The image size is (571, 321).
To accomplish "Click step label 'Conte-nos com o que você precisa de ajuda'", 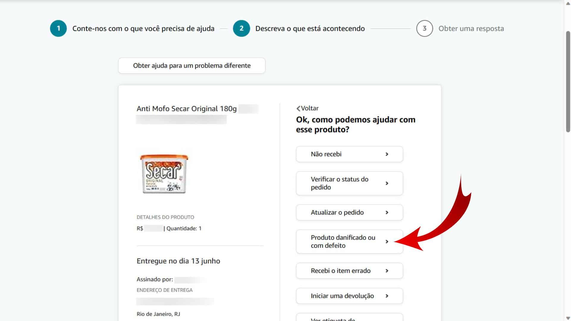I will [x=143, y=29].
